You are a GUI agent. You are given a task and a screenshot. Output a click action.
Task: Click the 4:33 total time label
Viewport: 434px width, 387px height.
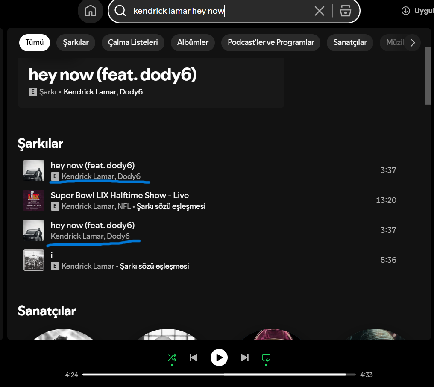(x=366, y=375)
